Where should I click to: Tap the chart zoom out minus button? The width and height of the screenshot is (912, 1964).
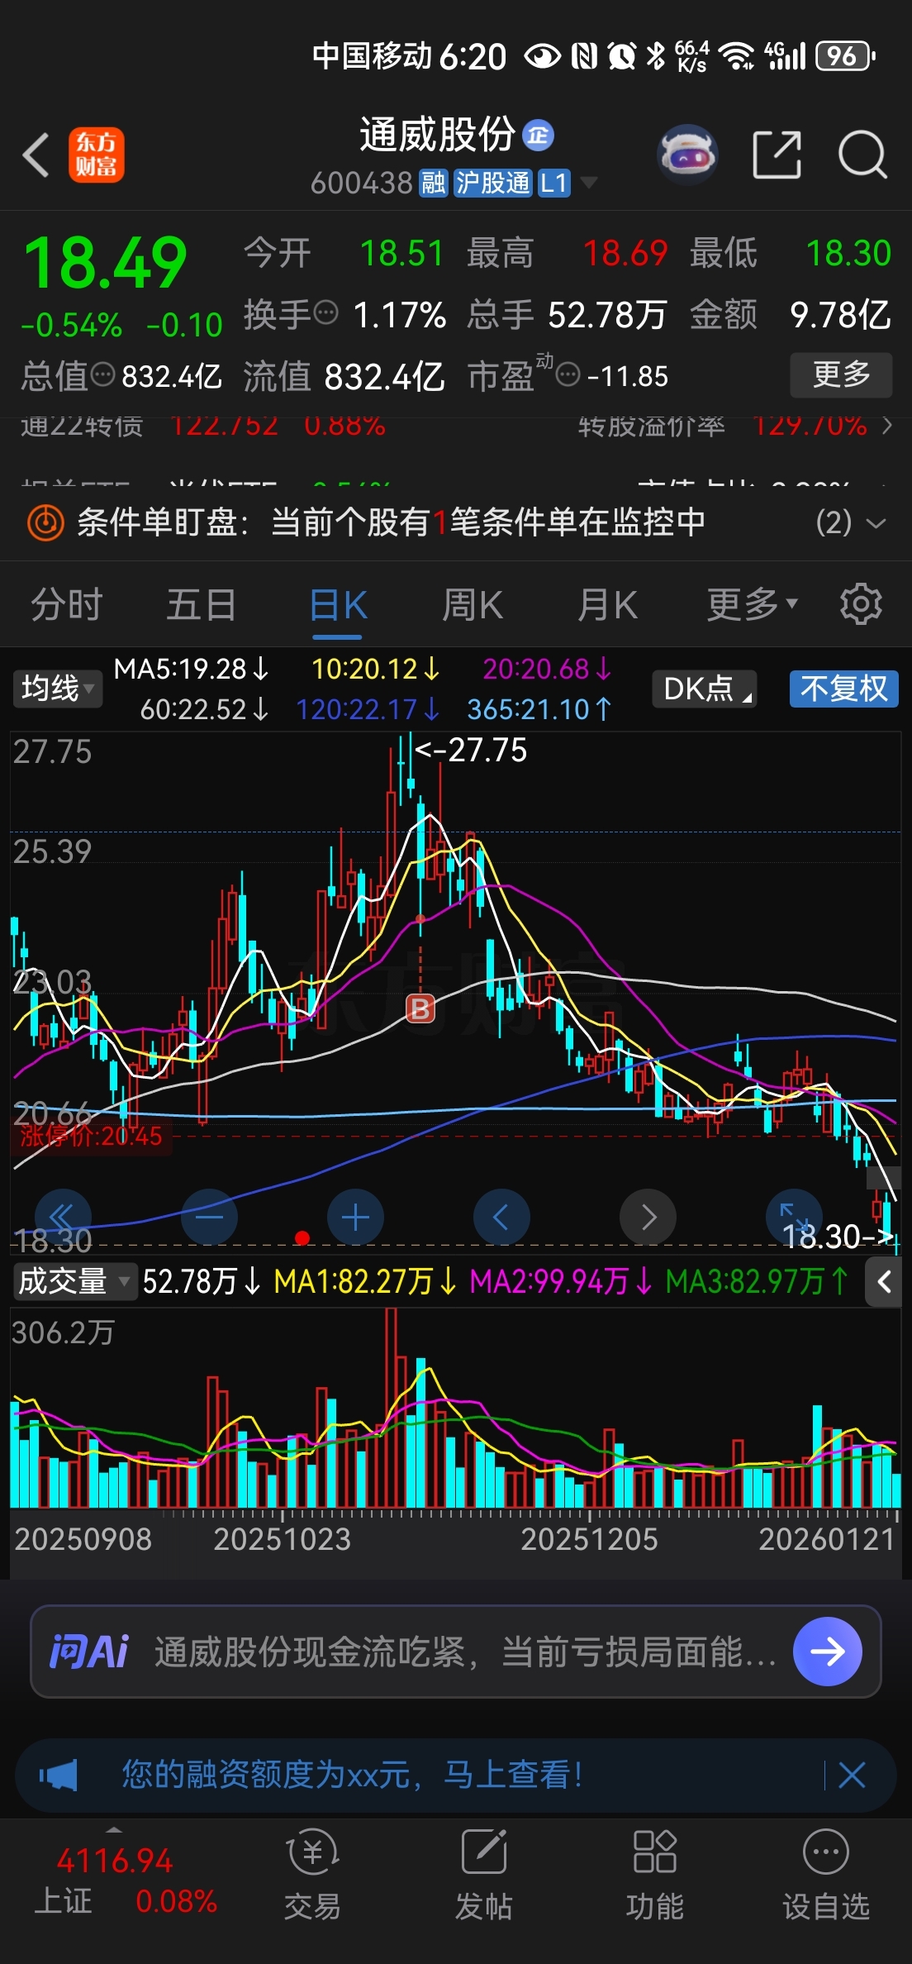209,1217
